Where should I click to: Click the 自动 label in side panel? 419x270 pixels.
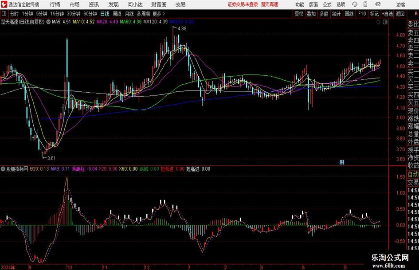(413, 174)
